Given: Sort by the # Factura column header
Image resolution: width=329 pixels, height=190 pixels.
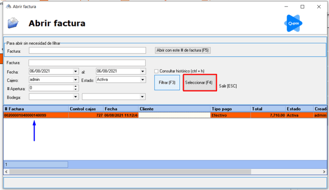Looking at the screenshot, I should (x=36, y=109).
